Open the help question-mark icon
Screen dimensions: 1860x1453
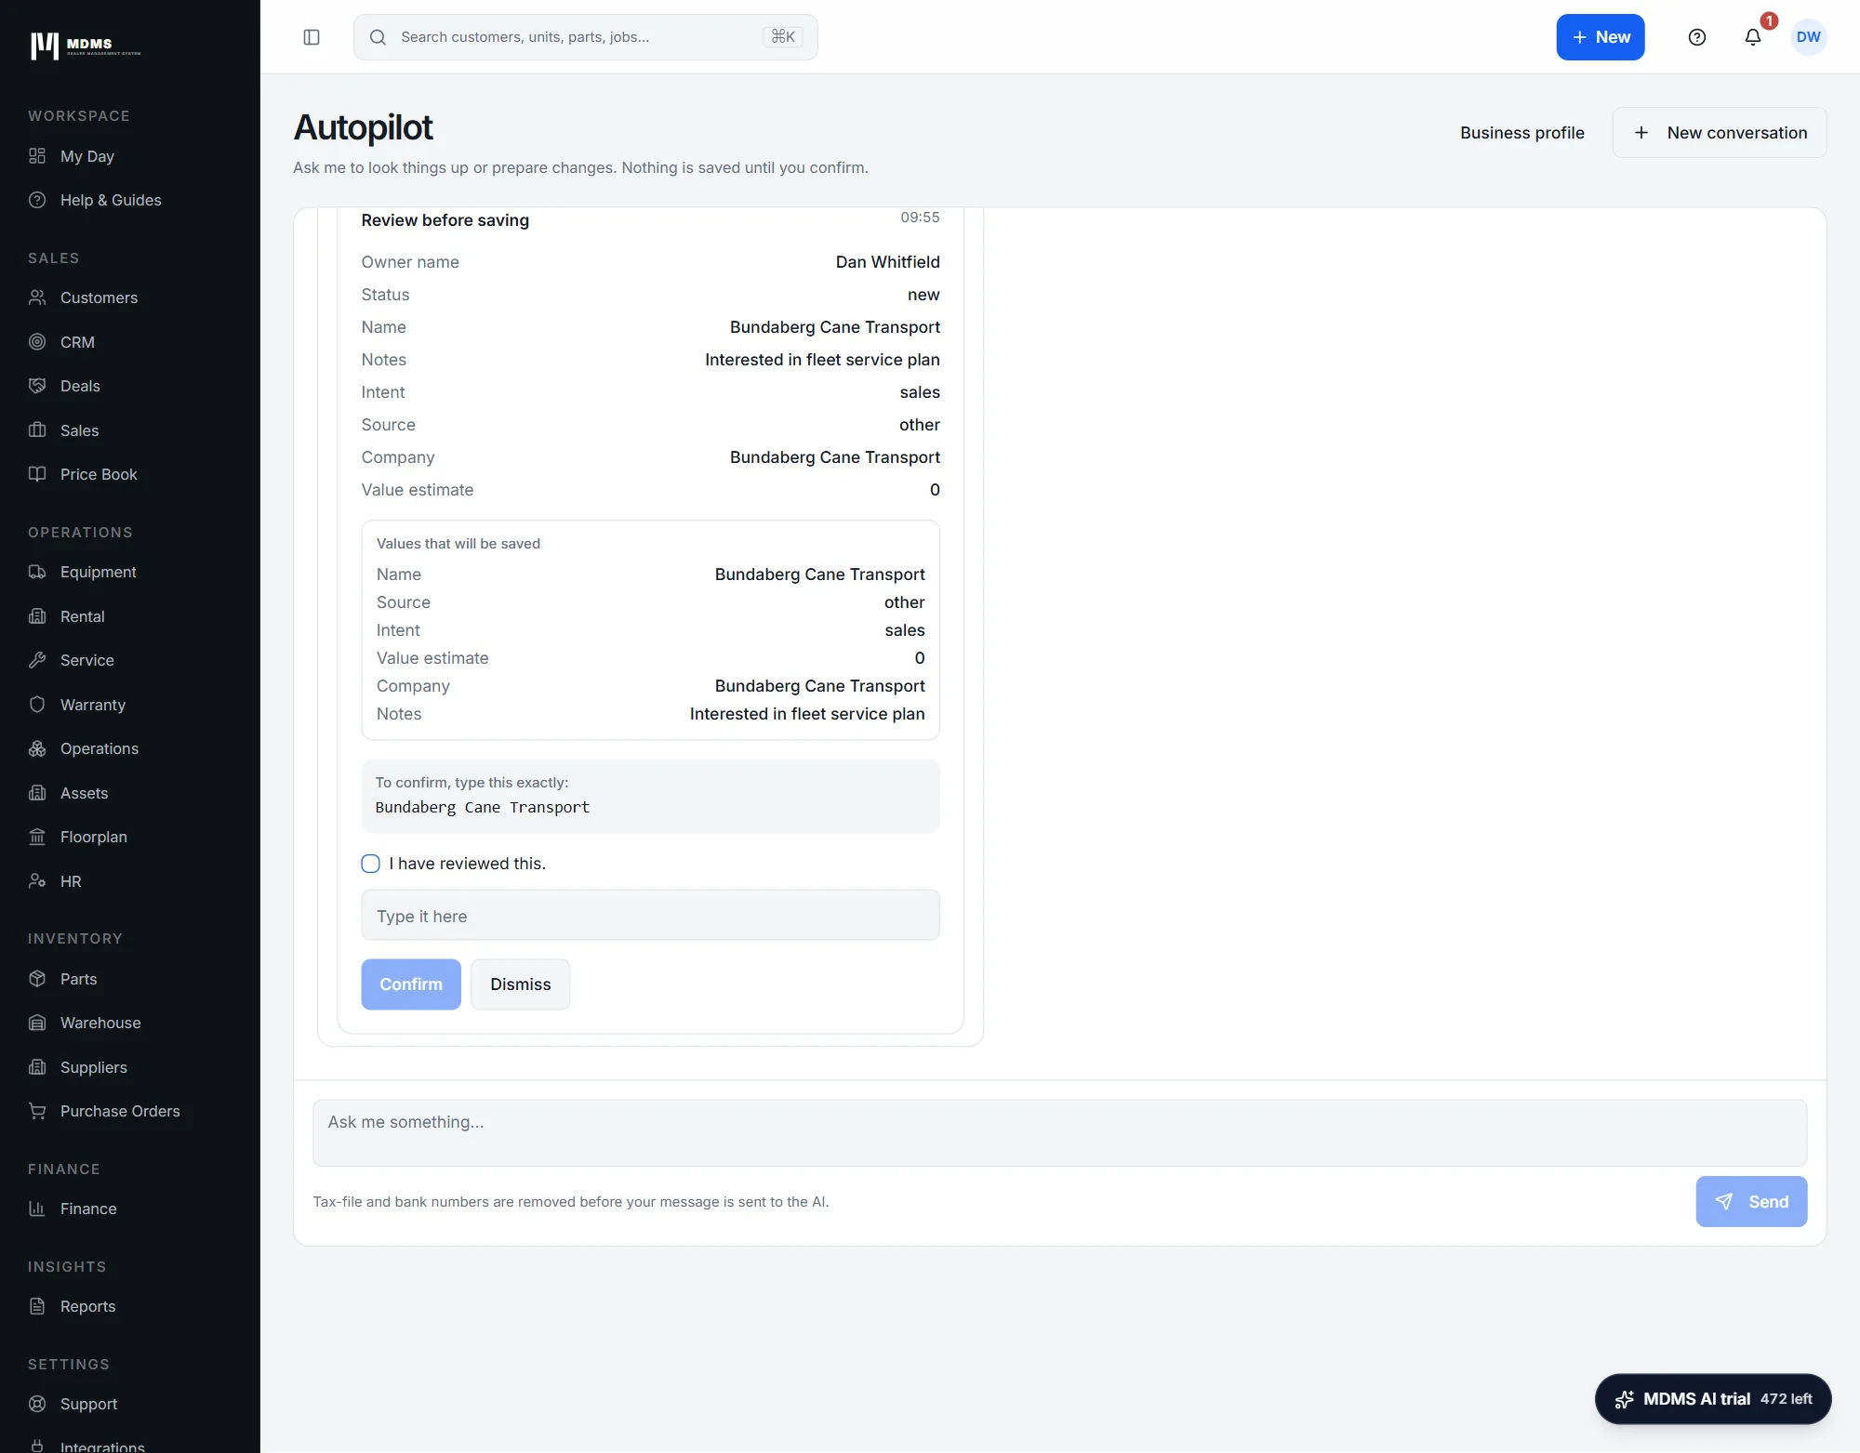click(1697, 37)
